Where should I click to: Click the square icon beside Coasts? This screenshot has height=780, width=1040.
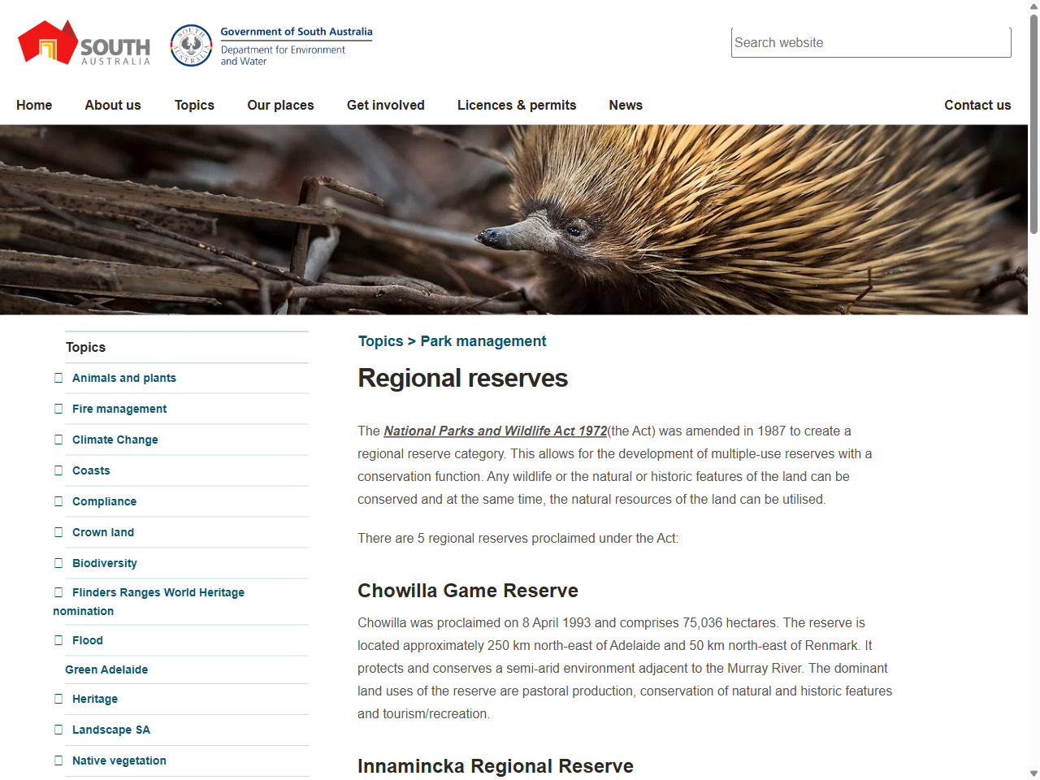[58, 470]
